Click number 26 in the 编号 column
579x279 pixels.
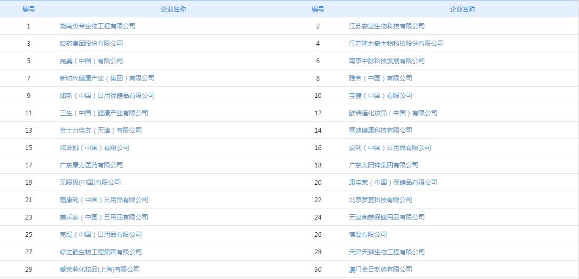(318, 235)
